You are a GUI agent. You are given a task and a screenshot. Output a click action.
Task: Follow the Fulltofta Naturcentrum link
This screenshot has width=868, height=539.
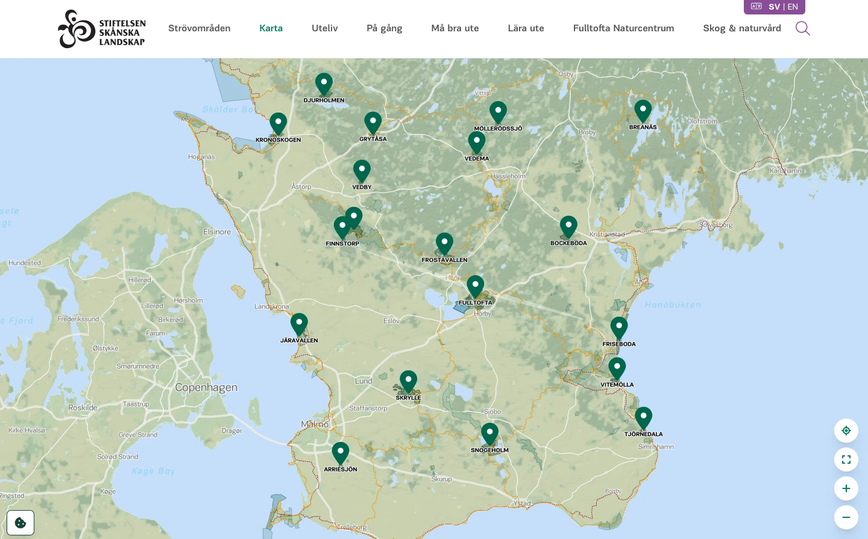coord(623,28)
